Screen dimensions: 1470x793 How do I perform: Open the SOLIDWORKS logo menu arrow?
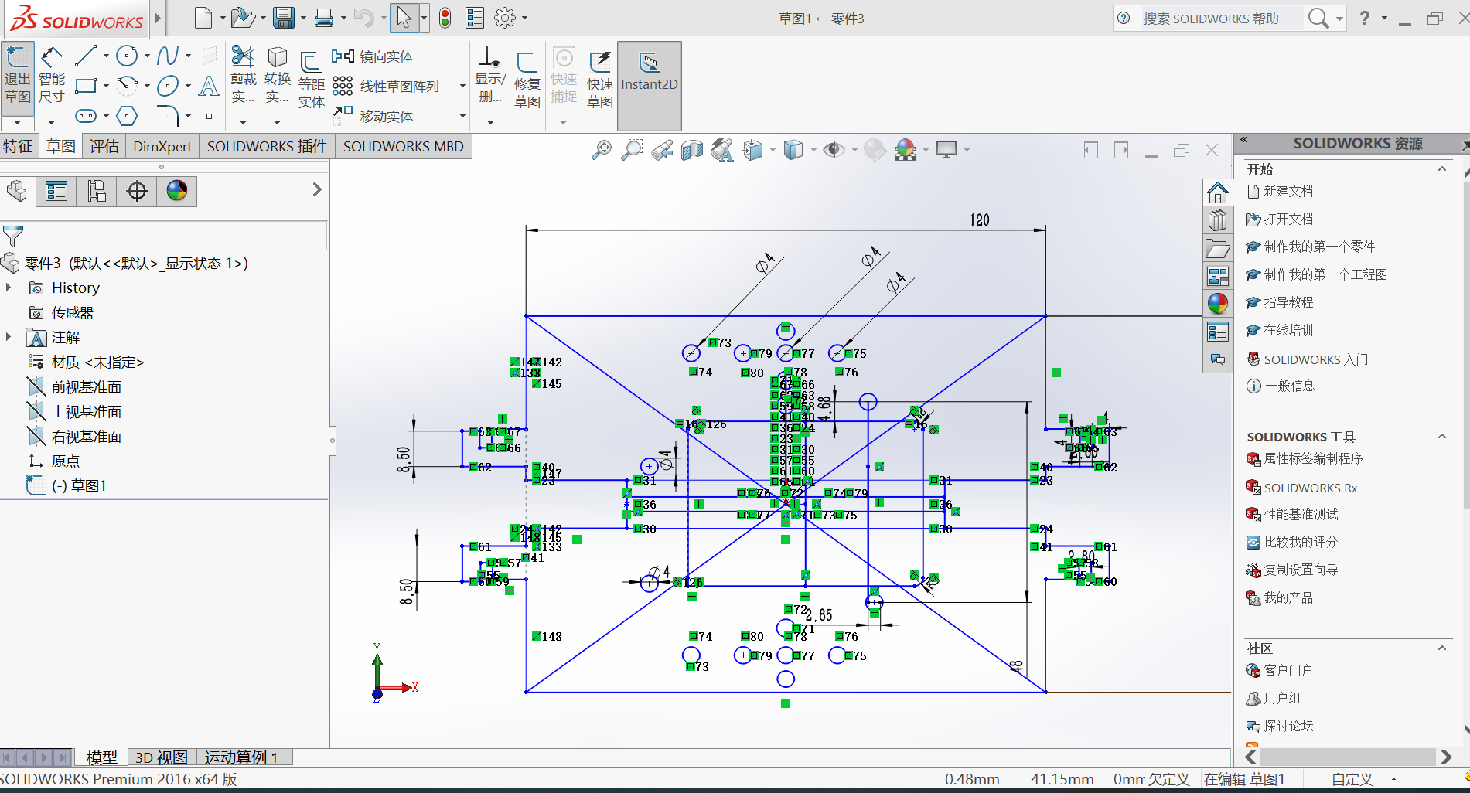click(x=158, y=18)
